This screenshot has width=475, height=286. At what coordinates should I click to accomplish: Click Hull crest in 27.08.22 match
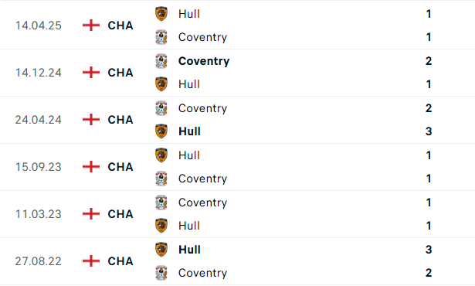tap(161, 250)
